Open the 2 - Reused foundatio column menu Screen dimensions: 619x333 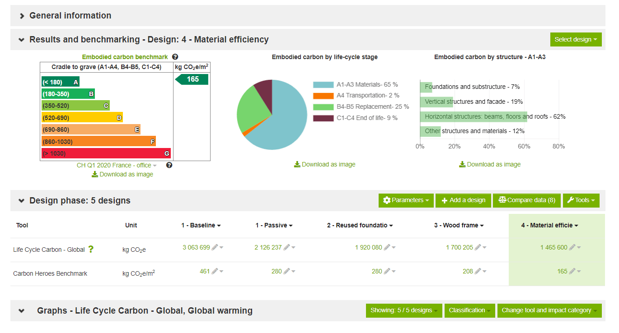(360, 225)
